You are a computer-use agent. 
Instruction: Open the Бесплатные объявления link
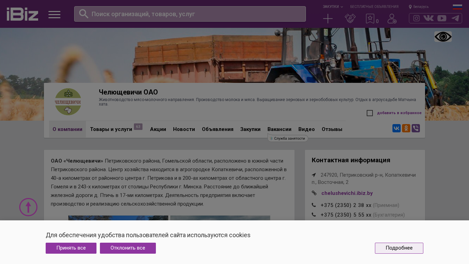point(374,7)
